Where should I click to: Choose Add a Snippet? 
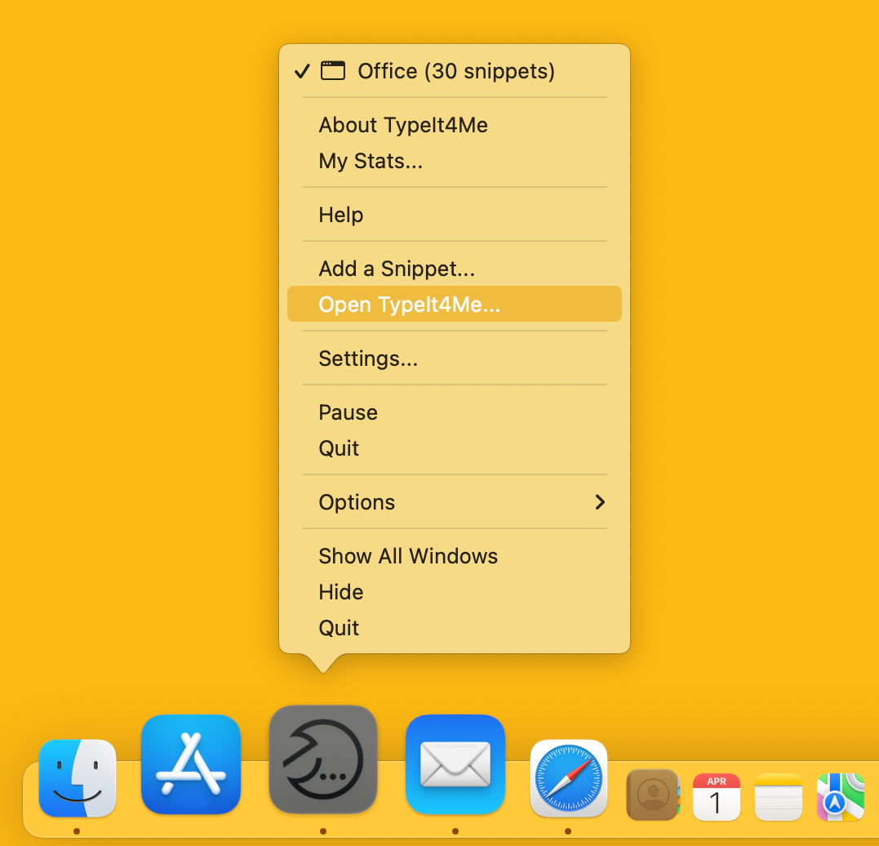click(x=396, y=268)
